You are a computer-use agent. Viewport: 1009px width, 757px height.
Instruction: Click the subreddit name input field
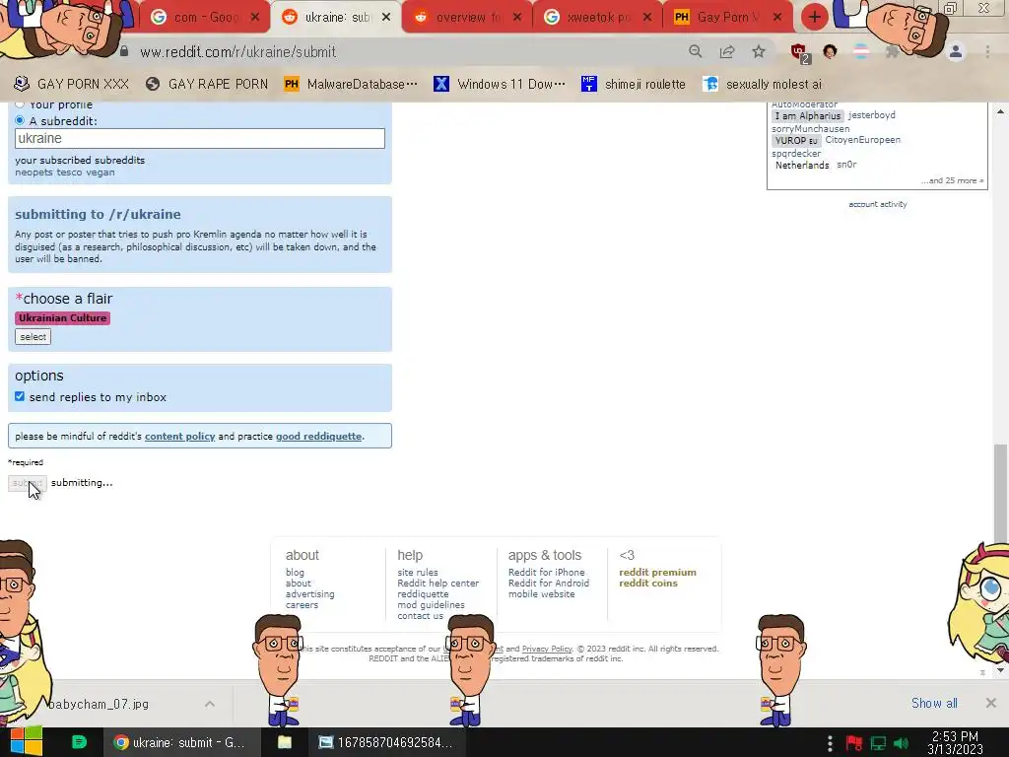[199, 138]
